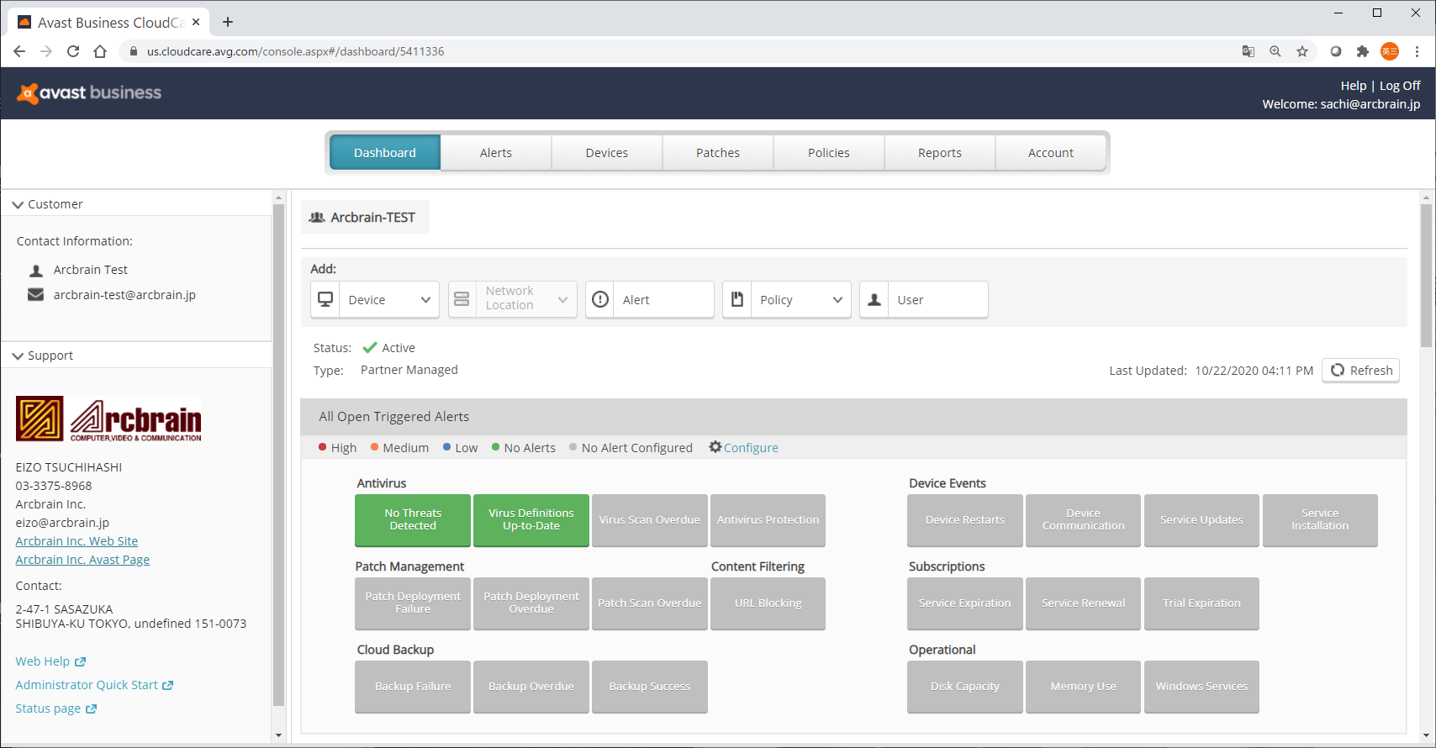Click the Refresh button label
This screenshot has height=748, width=1436.
point(1371,371)
